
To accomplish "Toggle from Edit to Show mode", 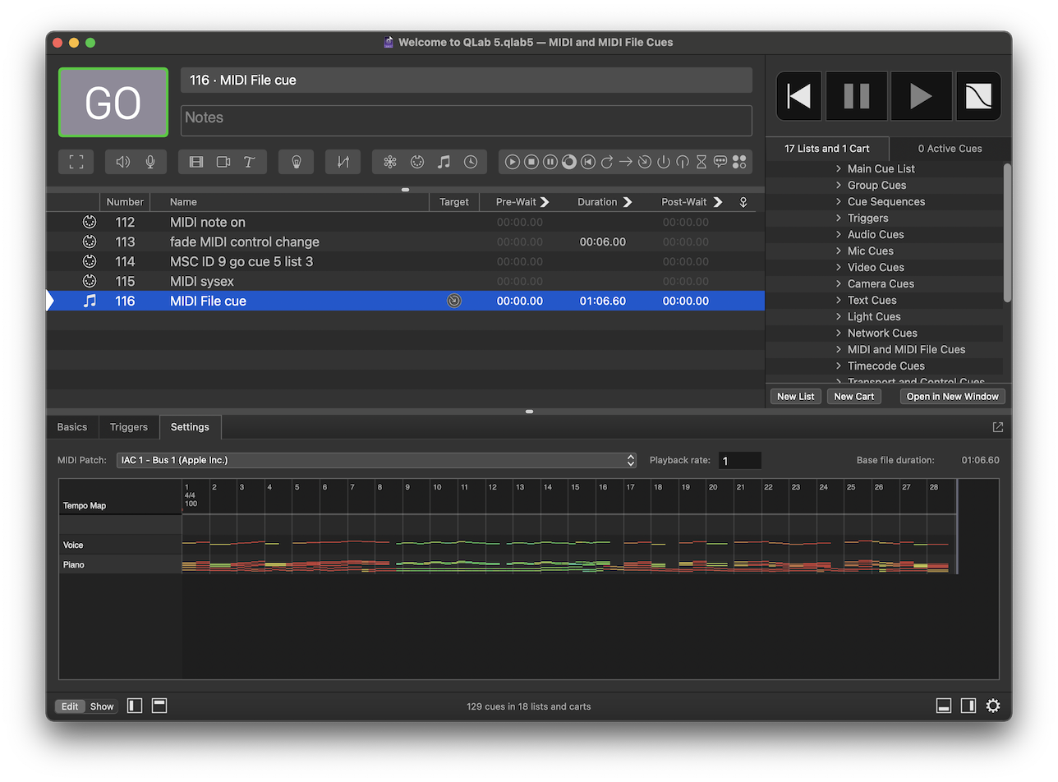I will pos(101,706).
